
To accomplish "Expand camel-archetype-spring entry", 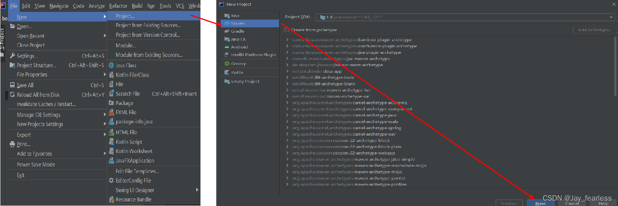I will 287,128.
